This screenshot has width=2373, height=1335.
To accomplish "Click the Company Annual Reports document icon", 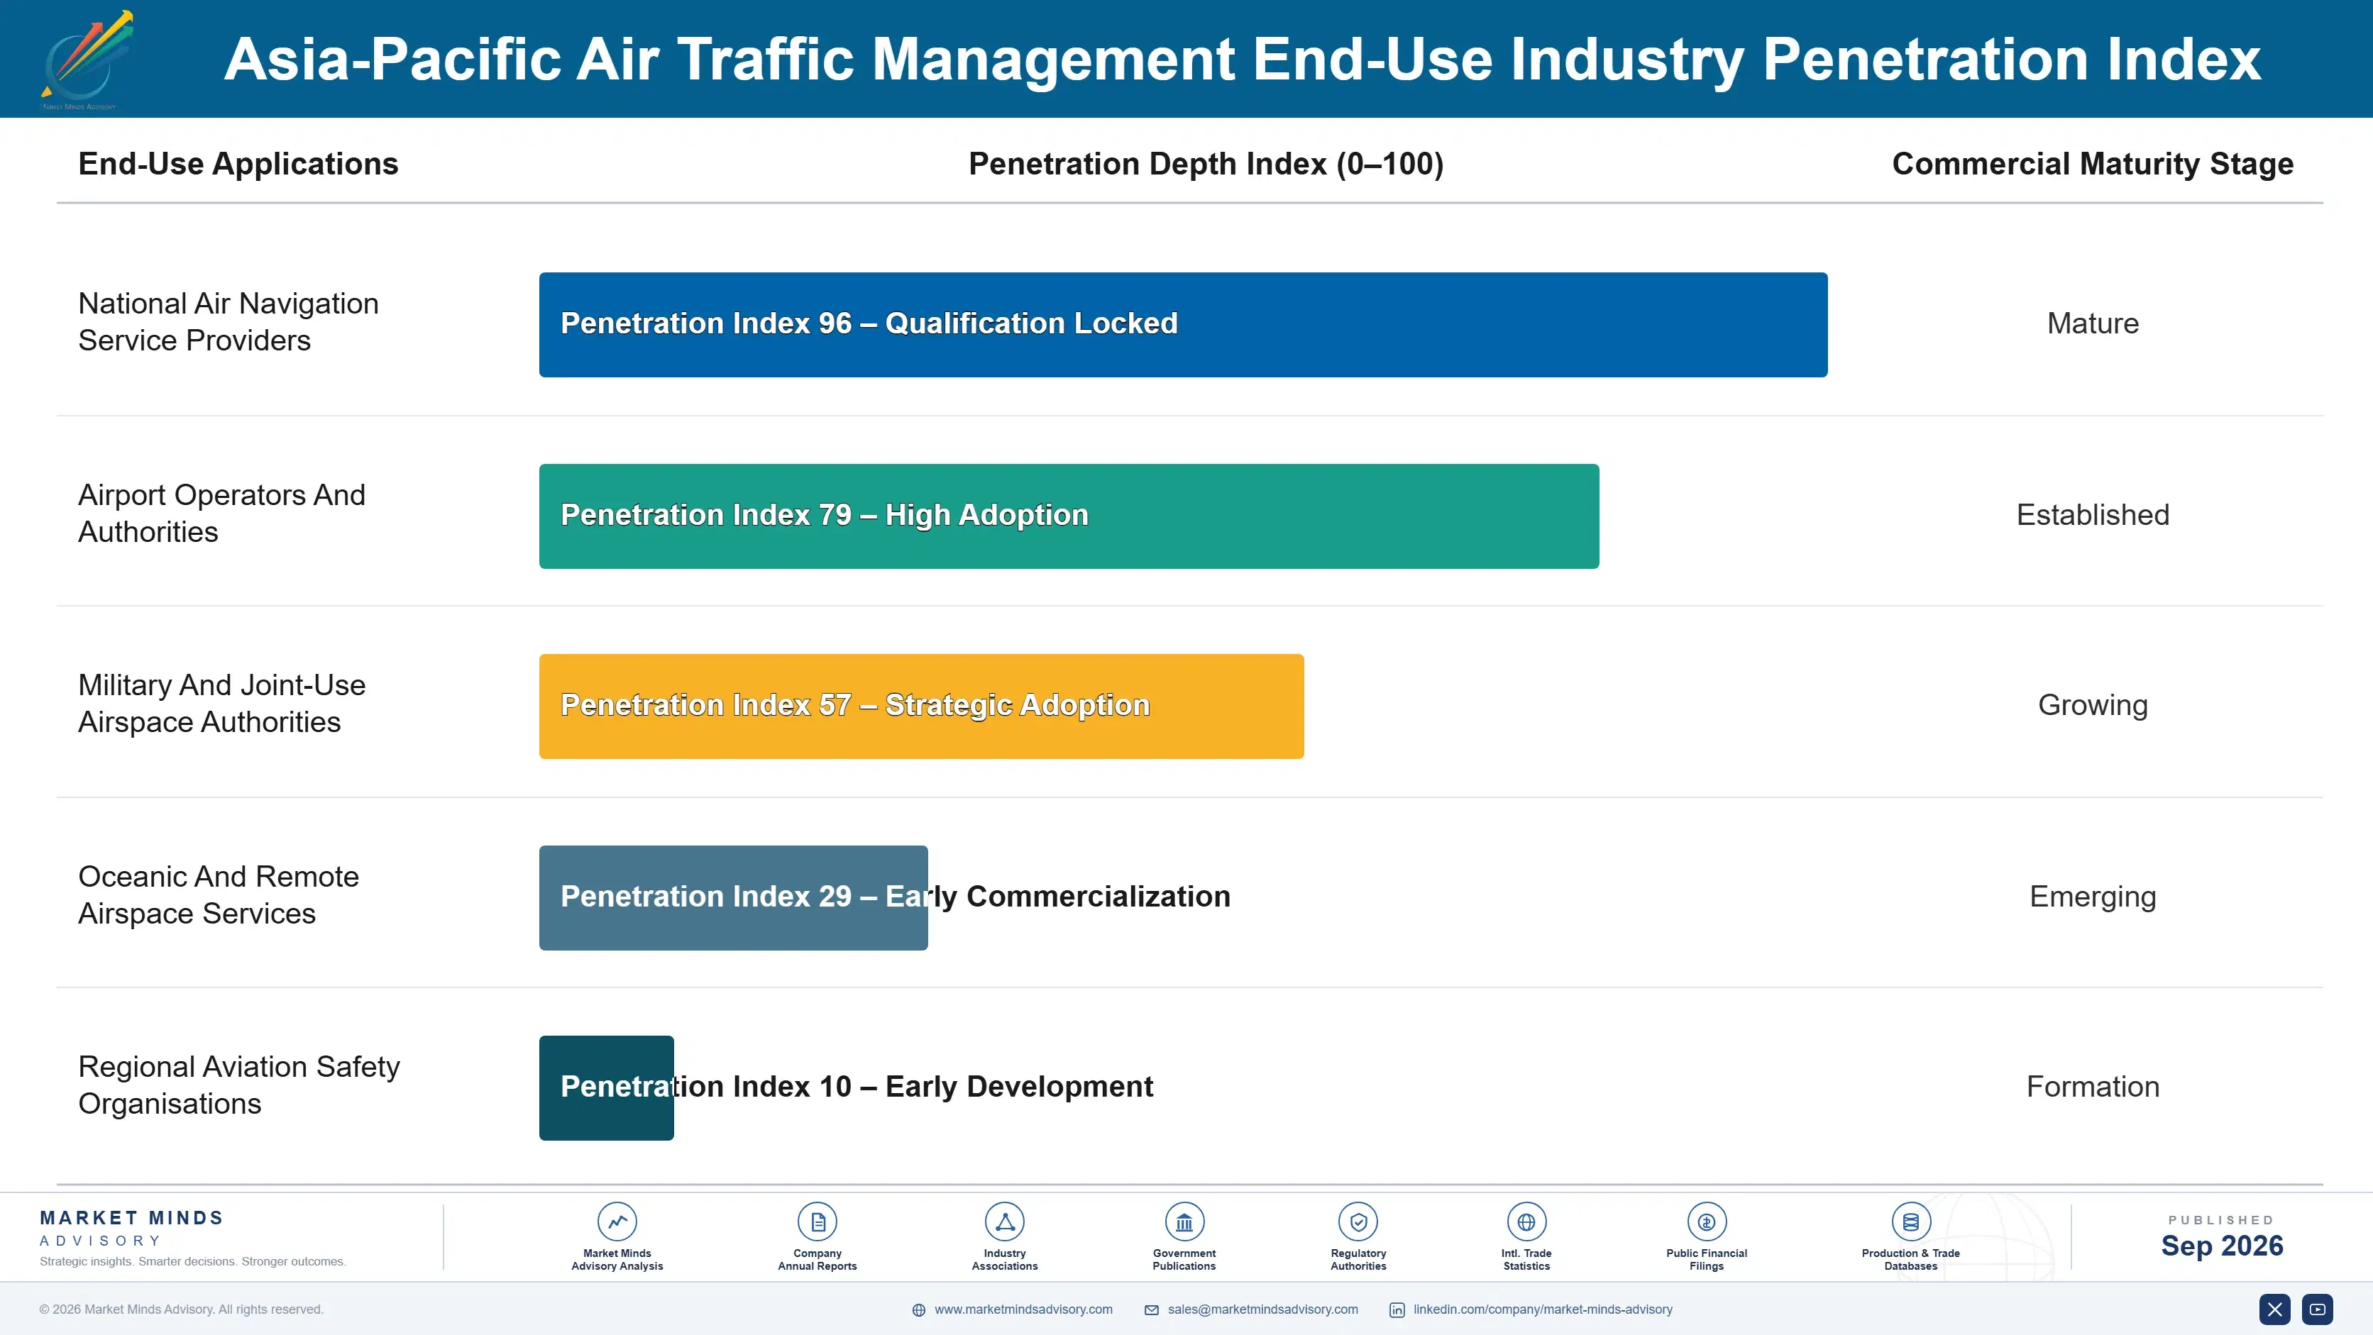I will (x=817, y=1222).
